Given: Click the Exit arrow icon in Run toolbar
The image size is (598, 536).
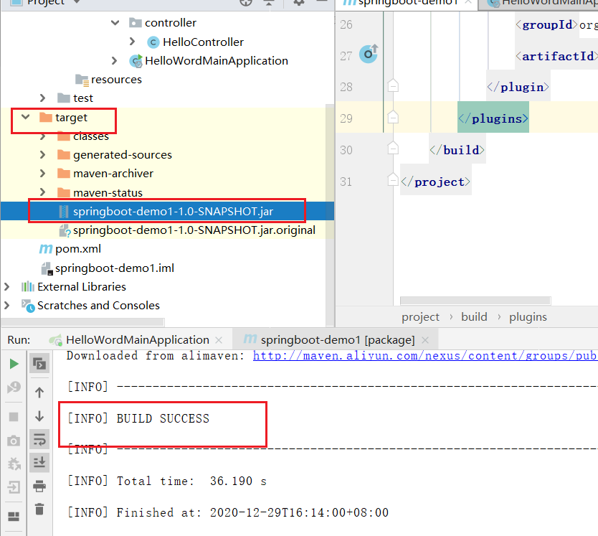Looking at the screenshot, I should tap(14, 487).
